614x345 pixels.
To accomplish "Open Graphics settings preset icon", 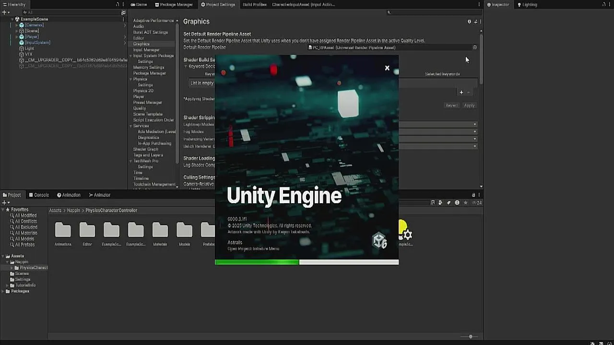I will [x=475, y=22].
